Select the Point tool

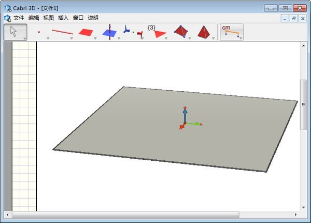[39, 32]
